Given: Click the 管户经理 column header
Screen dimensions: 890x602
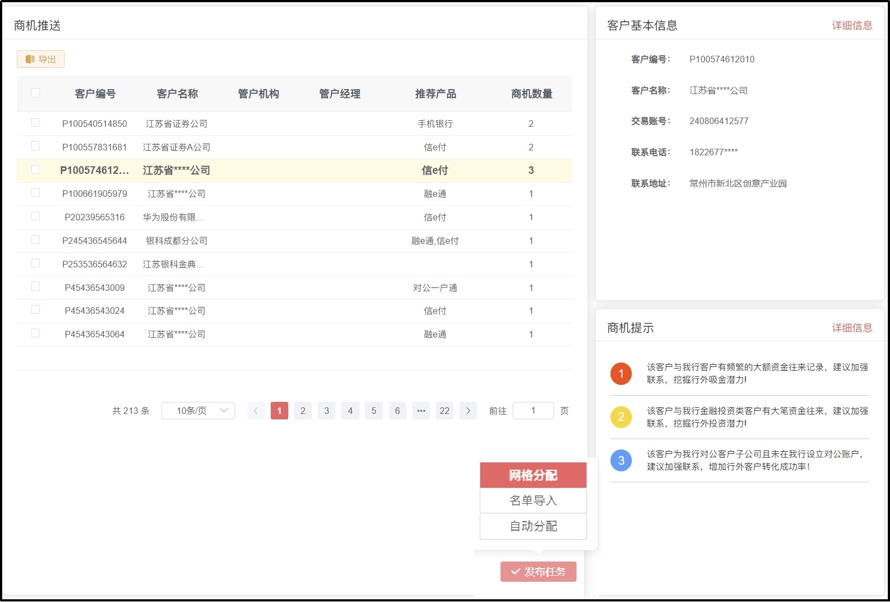Looking at the screenshot, I should (x=340, y=93).
